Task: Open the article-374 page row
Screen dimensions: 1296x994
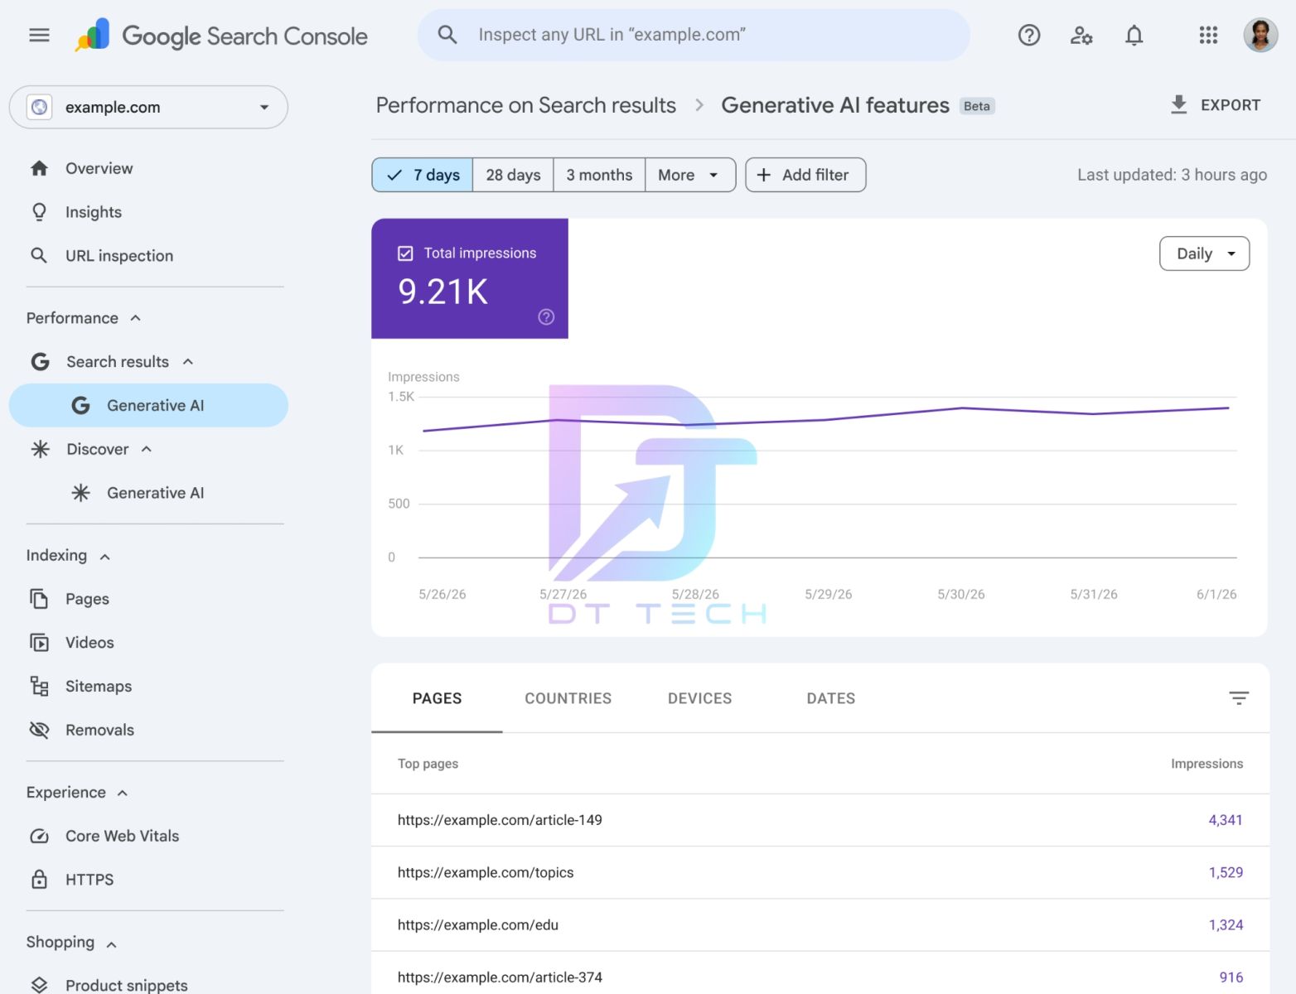Action: (x=820, y=974)
